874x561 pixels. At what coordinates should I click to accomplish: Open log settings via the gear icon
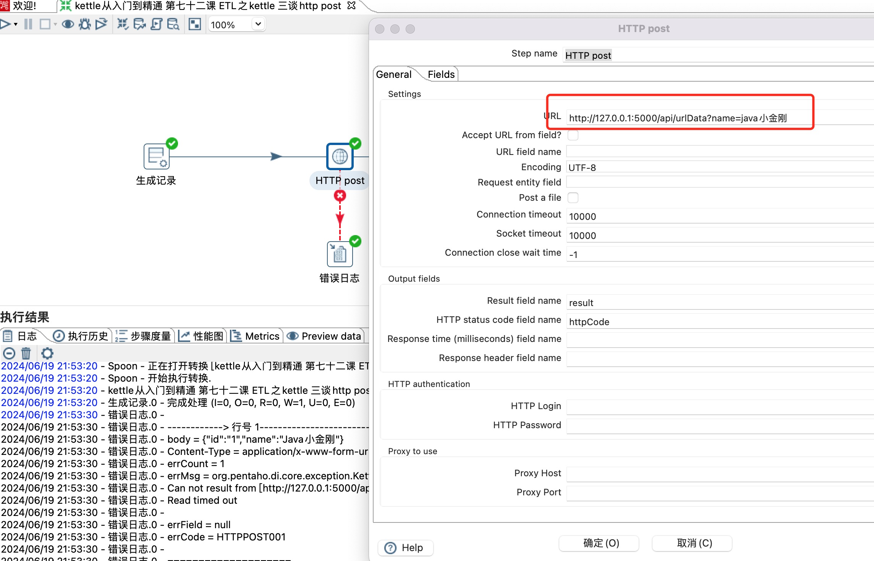point(47,354)
